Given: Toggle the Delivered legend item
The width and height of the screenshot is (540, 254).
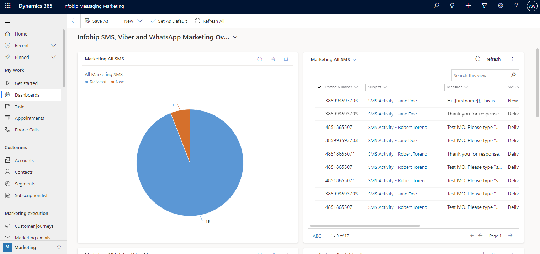Looking at the screenshot, I should click(96, 82).
